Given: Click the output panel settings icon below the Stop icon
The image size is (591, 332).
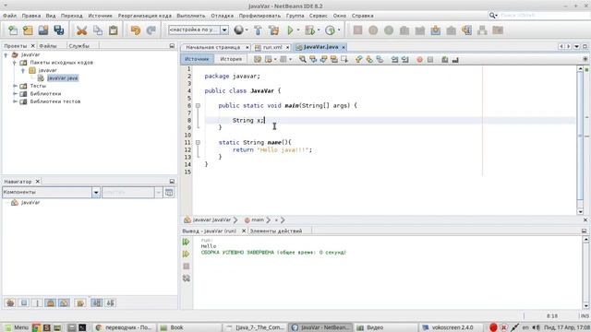Looking at the screenshot, I should point(187,279).
